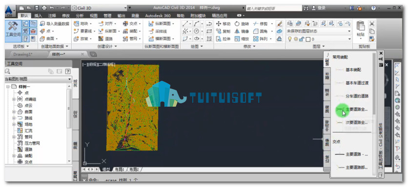Select 基本车道过渡 in the tool palette

point(352,83)
